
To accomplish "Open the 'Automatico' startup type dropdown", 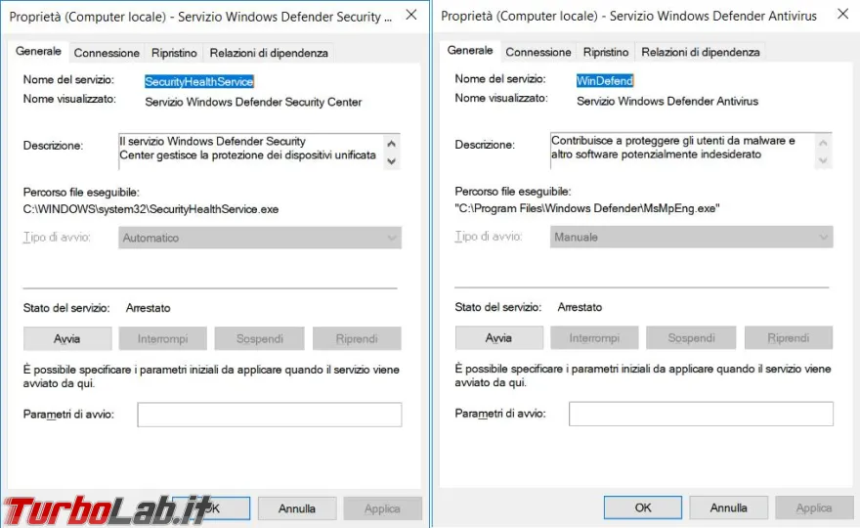I will (260, 238).
